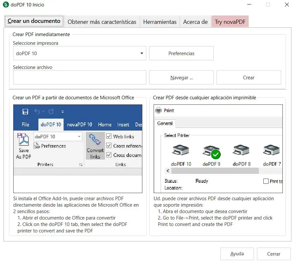The height and width of the screenshot is (264, 295).
Task: Toggle the Web links checkbox
Action: [109, 136]
